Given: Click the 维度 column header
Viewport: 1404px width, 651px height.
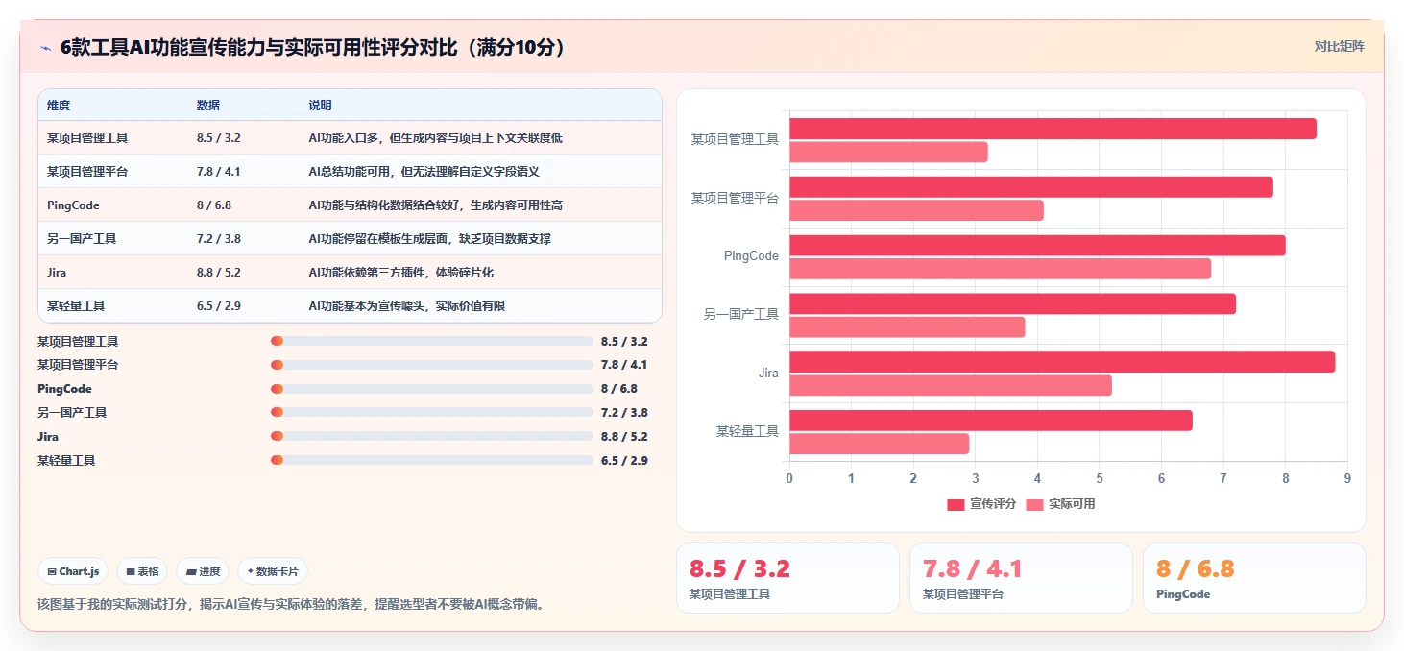Looking at the screenshot, I should coord(59,105).
